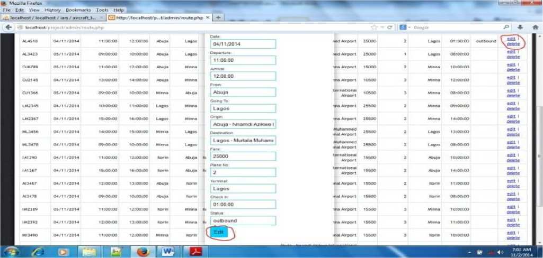Open Windows Explorer folder in taskbar
The width and height of the screenshot is (543, 258).
(90, 252)
